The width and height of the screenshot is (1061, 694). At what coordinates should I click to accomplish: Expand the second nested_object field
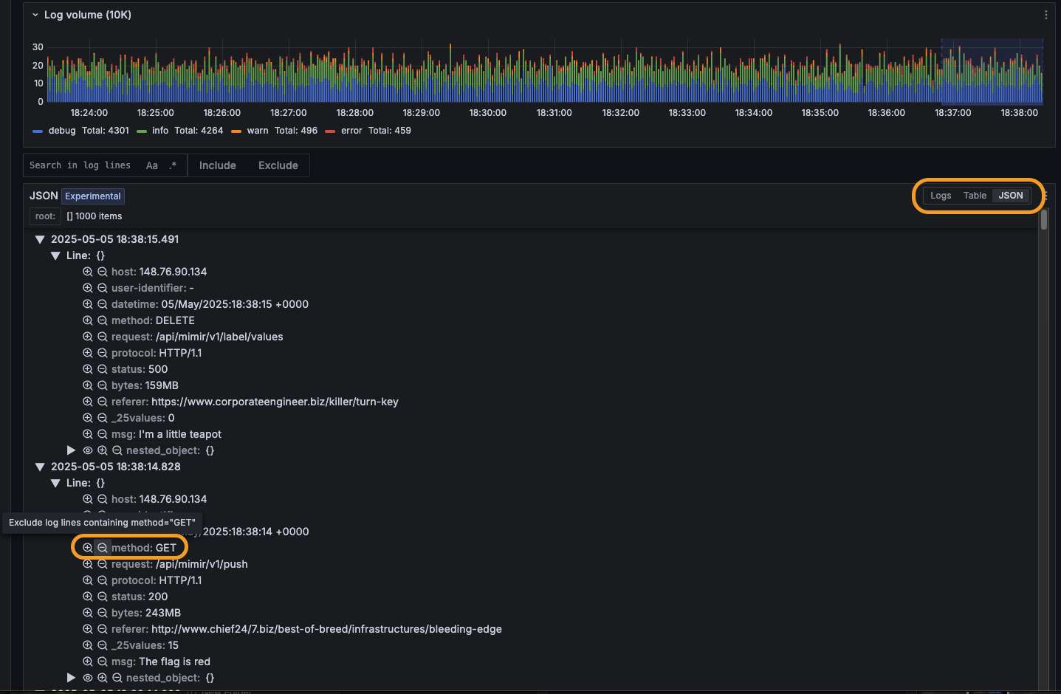coord(71,678)
